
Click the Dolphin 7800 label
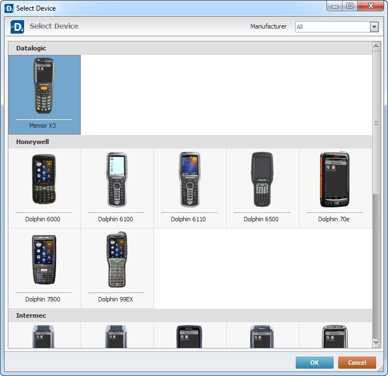click(43, 299)
